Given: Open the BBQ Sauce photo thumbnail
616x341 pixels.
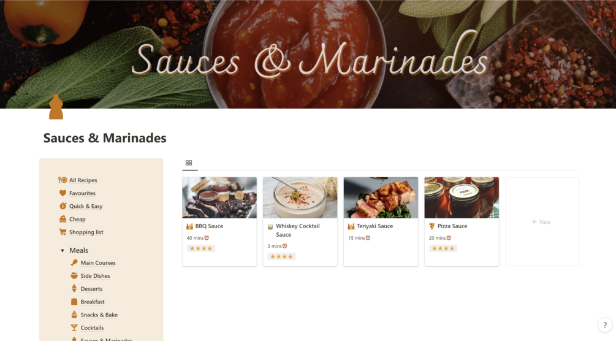Looking at the screenshot, I should pos(219,197).
